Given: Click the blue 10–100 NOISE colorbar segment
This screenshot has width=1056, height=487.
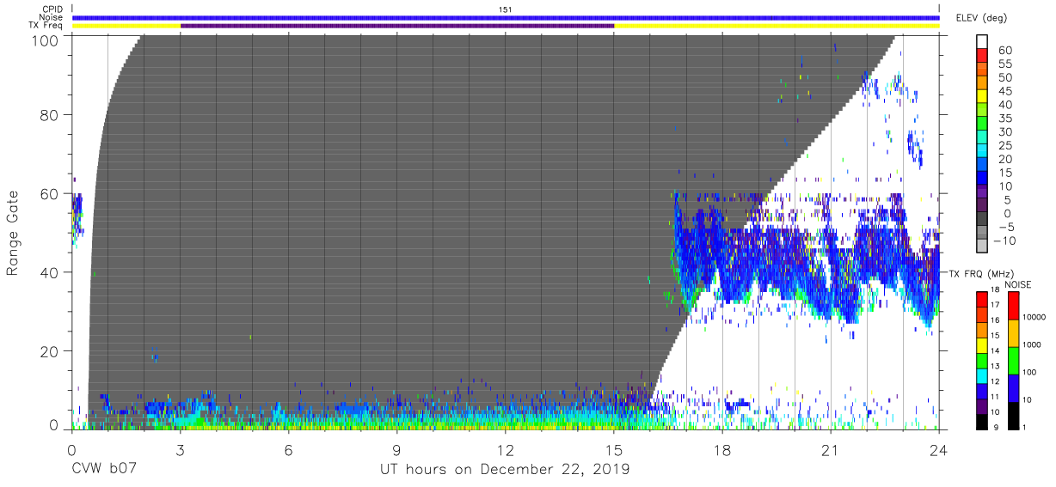Looking at the screenshot, I should pyautogui.click(x=1013, y=387).
